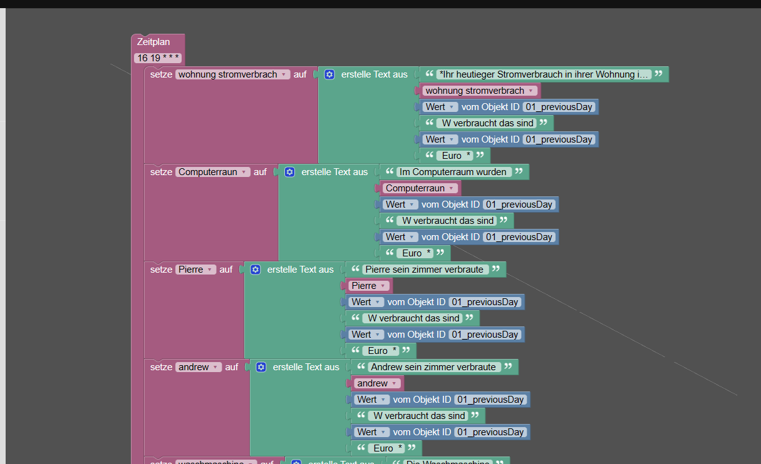Image resolution: width=761 pixels, height=464 pixels.
Task: Select 'erstelle Text aus' label in wohnung stromverbrach block
Action: (375, 74)
